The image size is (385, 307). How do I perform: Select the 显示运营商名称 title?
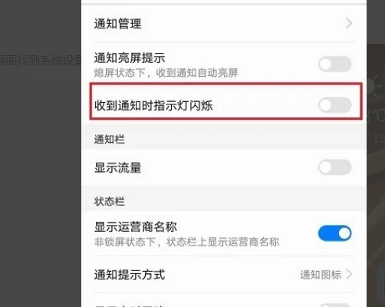[136, 227]
